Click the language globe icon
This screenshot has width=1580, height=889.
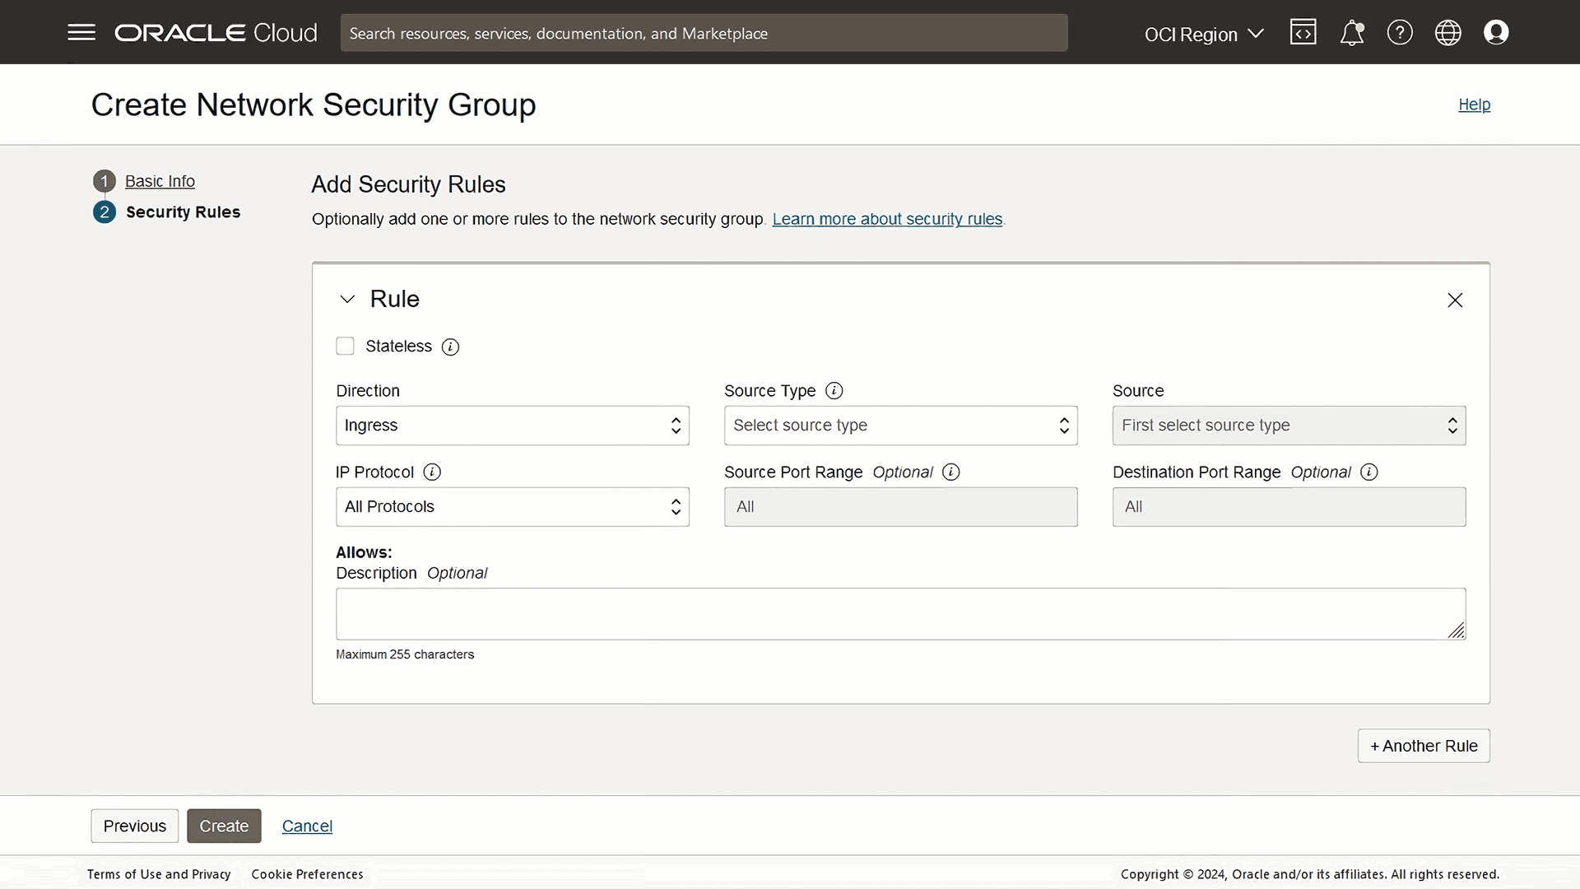1448,32
